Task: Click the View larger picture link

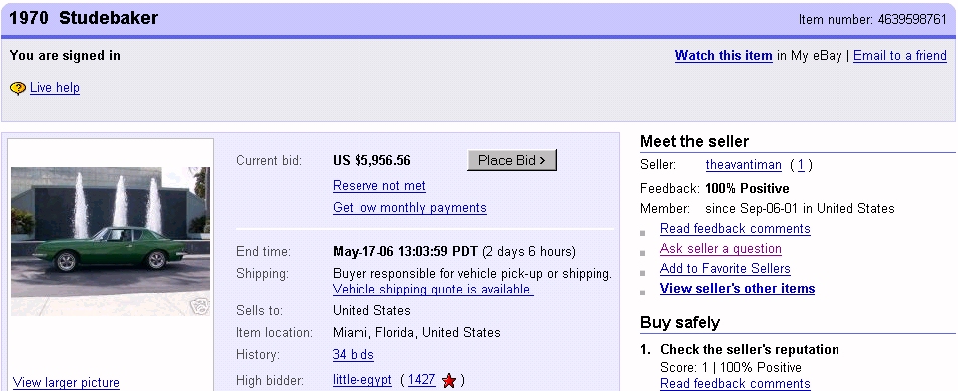Action: click(66, 383)
